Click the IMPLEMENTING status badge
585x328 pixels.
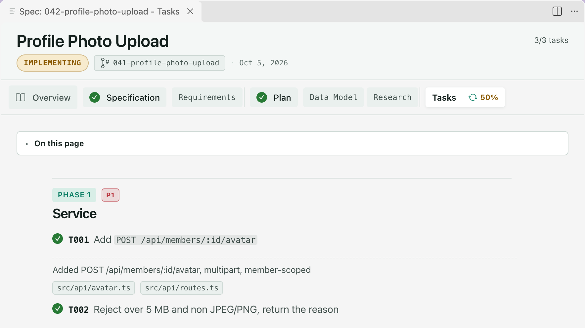click(53, 63)
